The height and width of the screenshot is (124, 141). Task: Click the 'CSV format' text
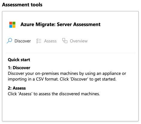click(x=47, y=79)
